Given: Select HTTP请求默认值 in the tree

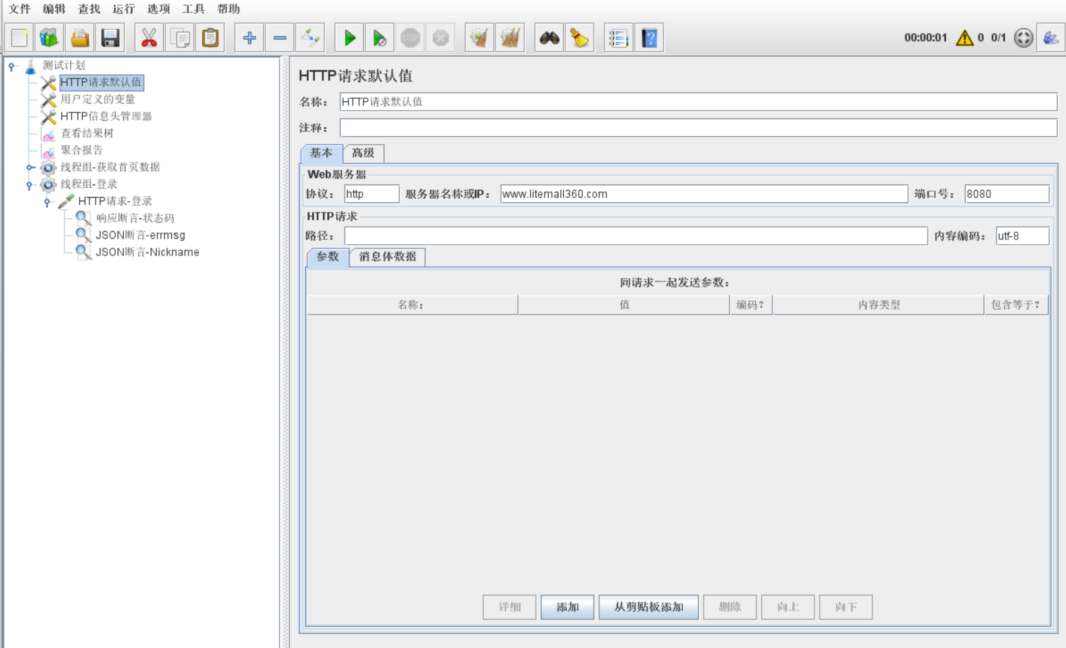Looking at the screenshot, I should (101, 82).
